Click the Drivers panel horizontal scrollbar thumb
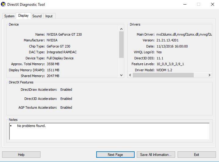219x162 pixels. (x=163, y=75)
